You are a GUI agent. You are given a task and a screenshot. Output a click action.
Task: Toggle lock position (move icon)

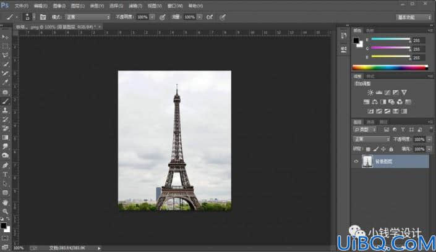(383, 149)
